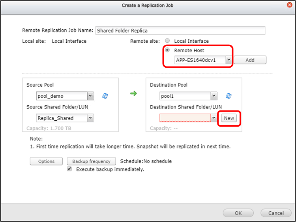Click the empty destination shared folder field
The height and width of the screenshot is (222, 296).
185,118
